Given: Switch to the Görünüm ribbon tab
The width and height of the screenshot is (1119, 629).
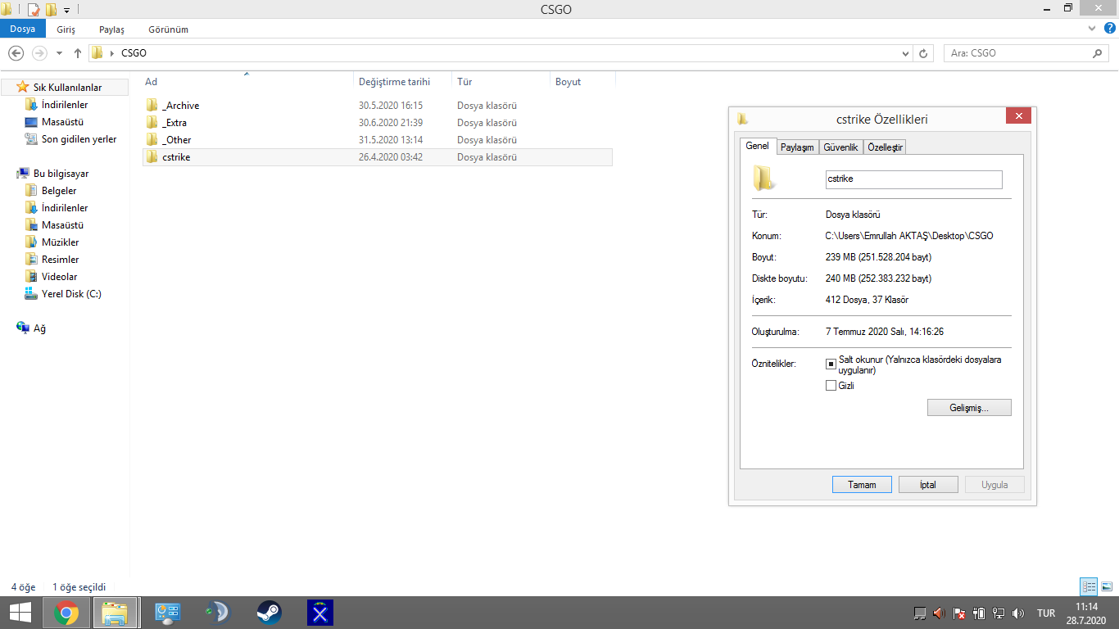Looking at the screenshot, I should coord(168,29).
